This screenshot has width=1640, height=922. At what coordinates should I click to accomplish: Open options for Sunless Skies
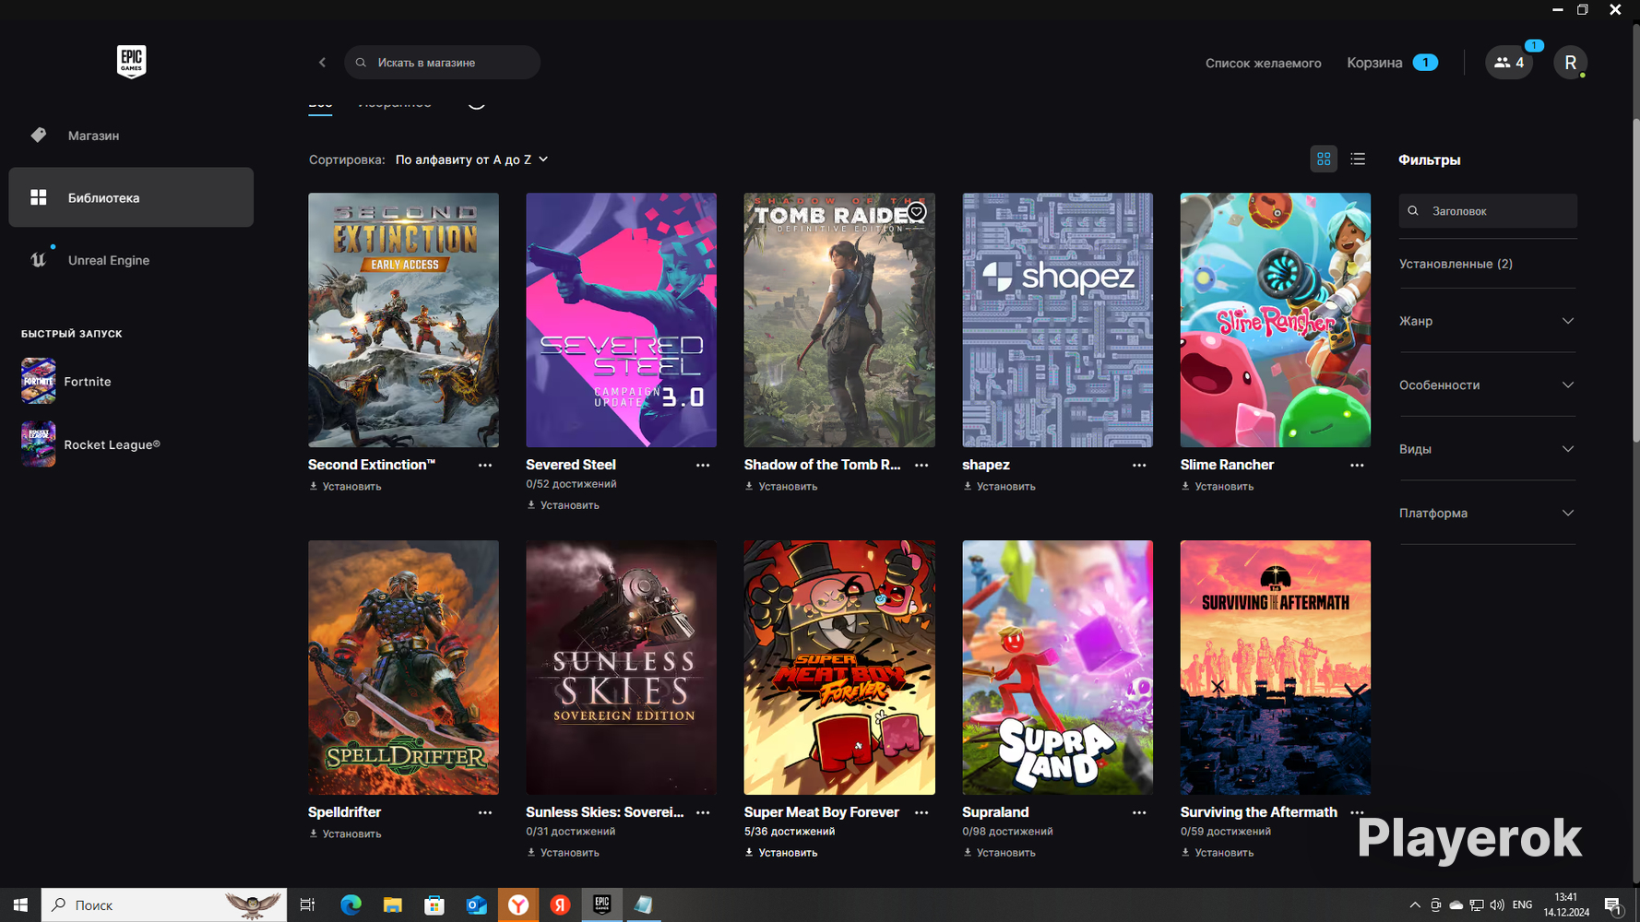(x=703, y=813)
